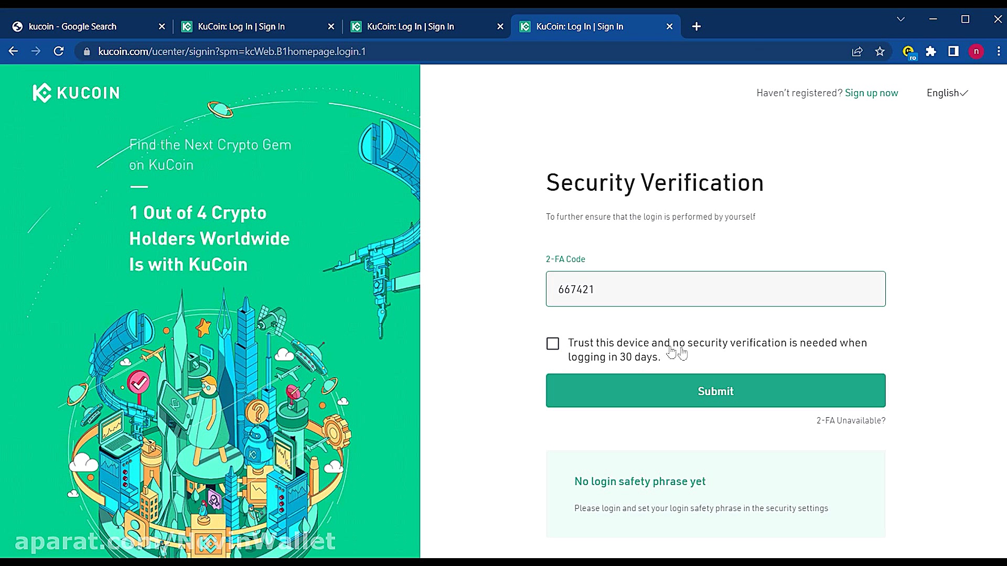Click the '2-FA Code' field label
Image resolution: width=1007 pixels, height=566 pixels.
click(x=565, y=259)
